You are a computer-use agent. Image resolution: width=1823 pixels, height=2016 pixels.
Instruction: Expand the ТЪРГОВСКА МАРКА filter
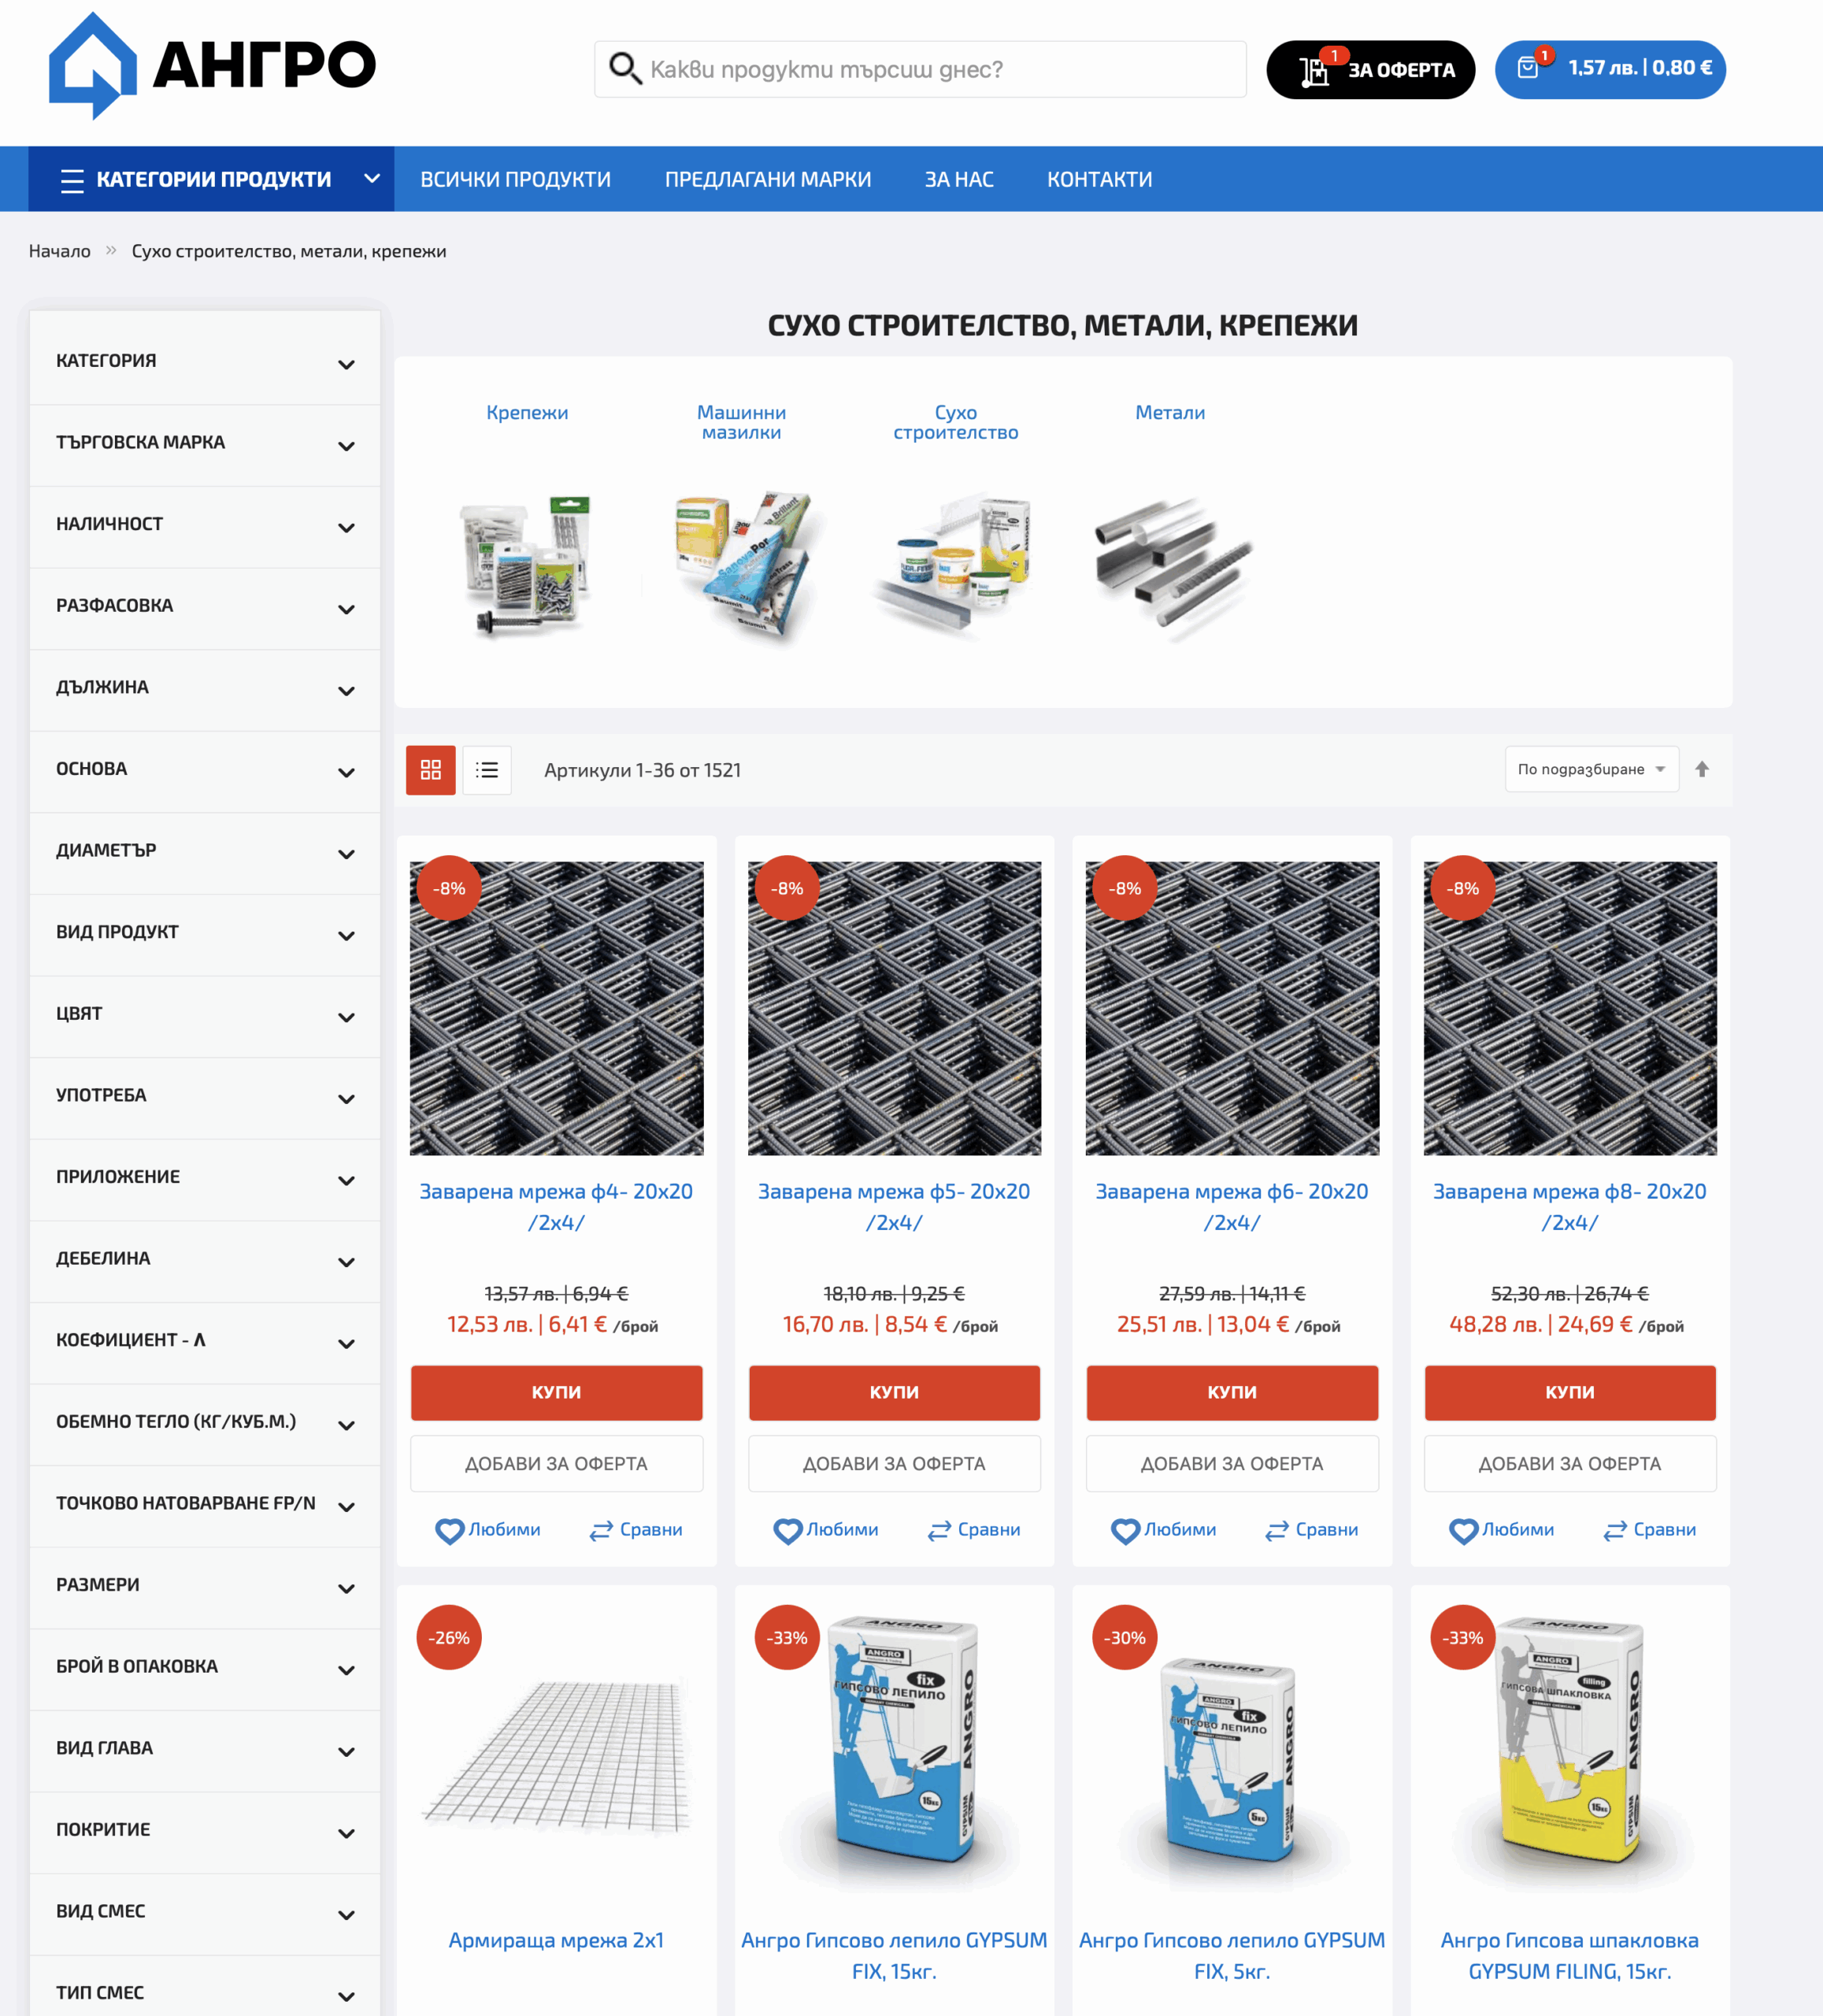205,443
